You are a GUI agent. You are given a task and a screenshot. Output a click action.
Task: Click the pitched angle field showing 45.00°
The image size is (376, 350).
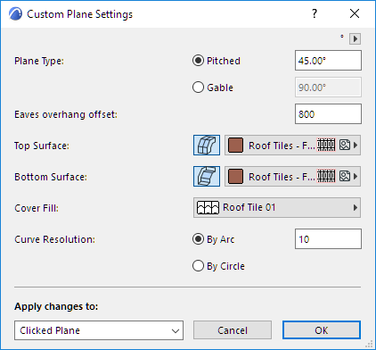(x=328, y=61)
